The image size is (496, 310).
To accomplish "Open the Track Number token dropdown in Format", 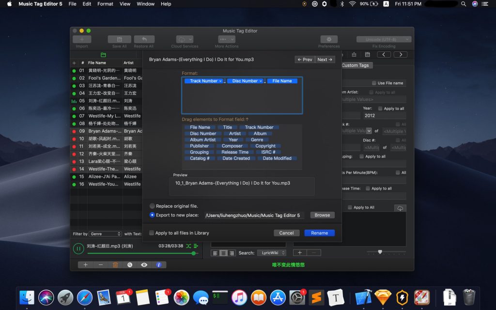I will pos(220,81).
